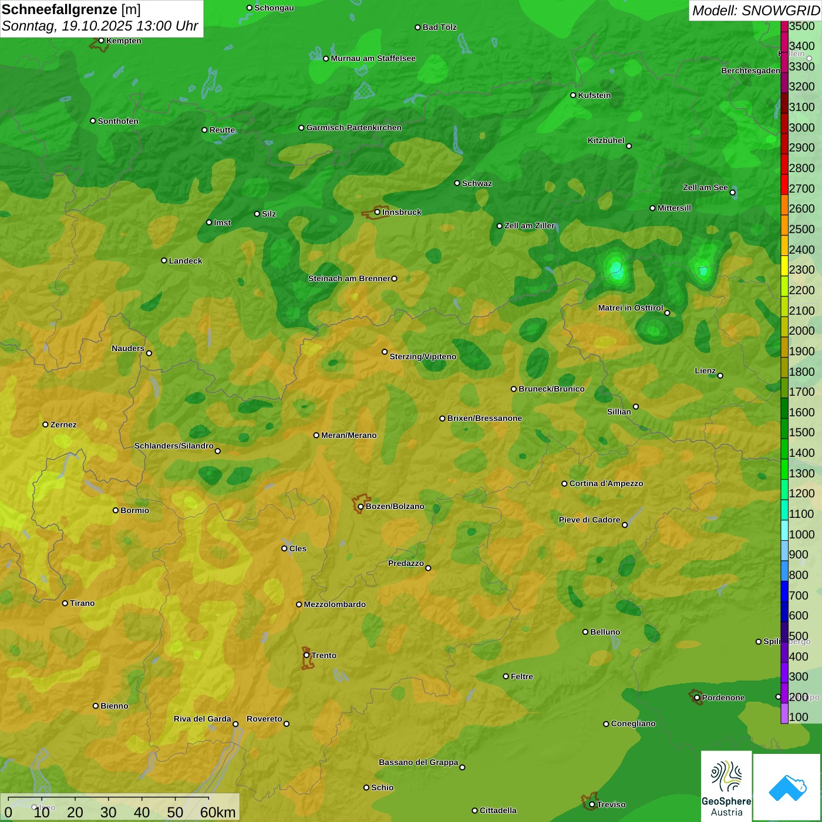
Task: Click the Kufstein location dot
Action: click(573, 95)
